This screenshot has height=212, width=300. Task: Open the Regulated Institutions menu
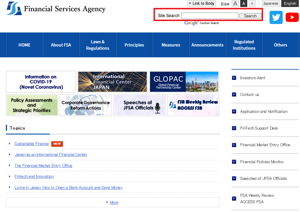point(244,45)
